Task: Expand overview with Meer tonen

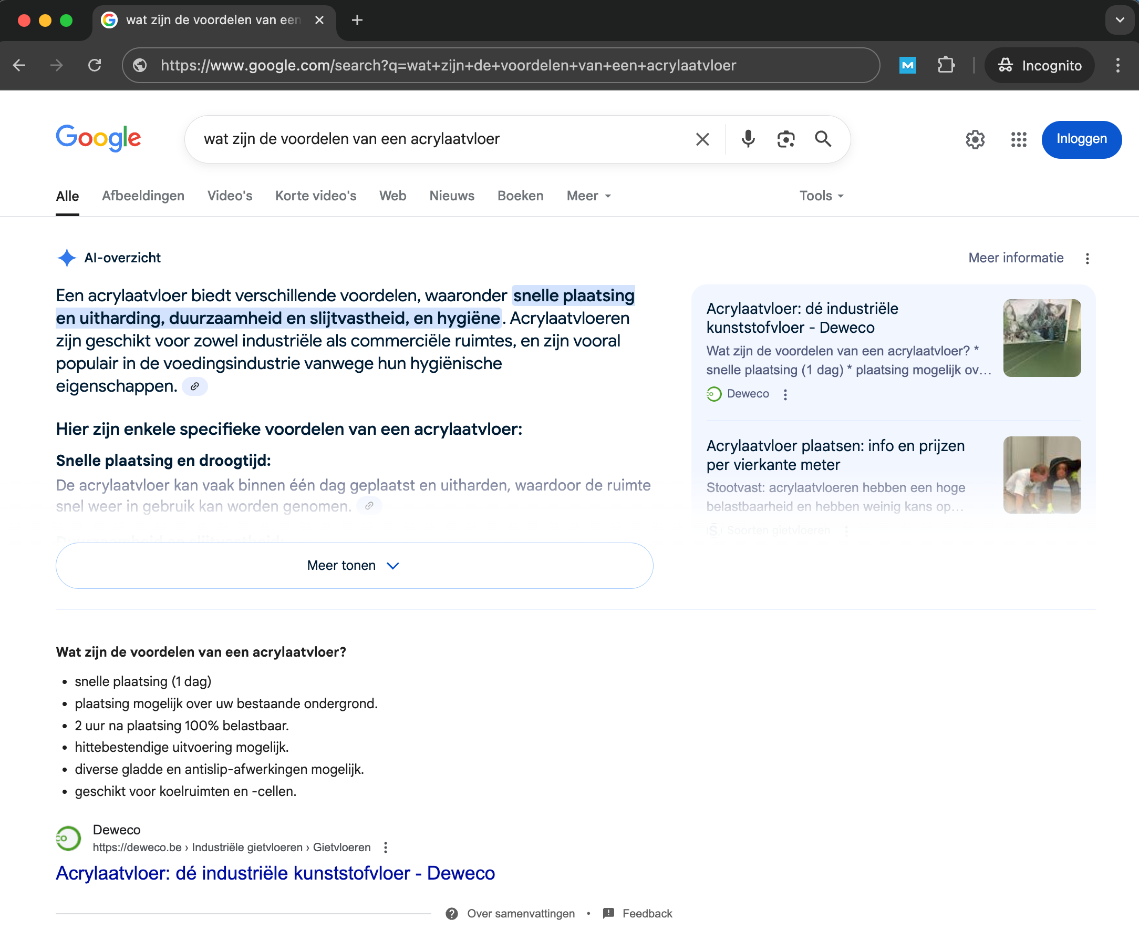Action: click(x=354, y=565)
